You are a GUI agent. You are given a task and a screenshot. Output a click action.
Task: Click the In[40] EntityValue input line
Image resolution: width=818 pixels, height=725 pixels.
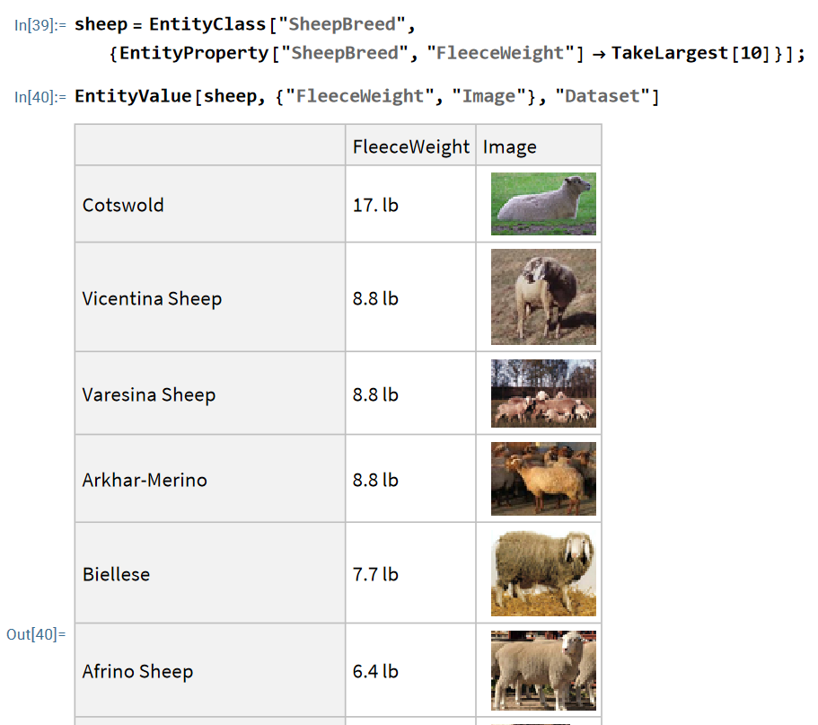pos(366,96)
